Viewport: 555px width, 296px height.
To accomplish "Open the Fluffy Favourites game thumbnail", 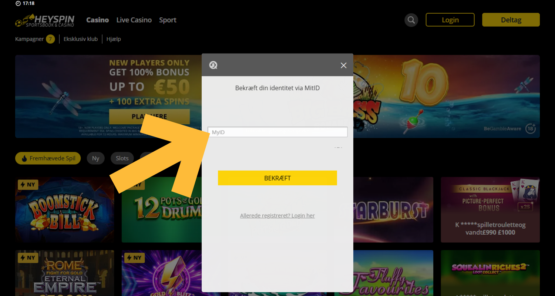I will click(393, 273).
